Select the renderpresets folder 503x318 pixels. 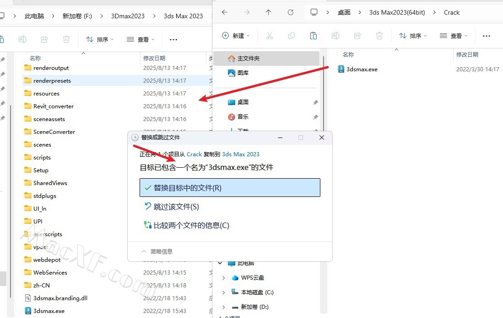pyautogui.click(x=48, y=81)
